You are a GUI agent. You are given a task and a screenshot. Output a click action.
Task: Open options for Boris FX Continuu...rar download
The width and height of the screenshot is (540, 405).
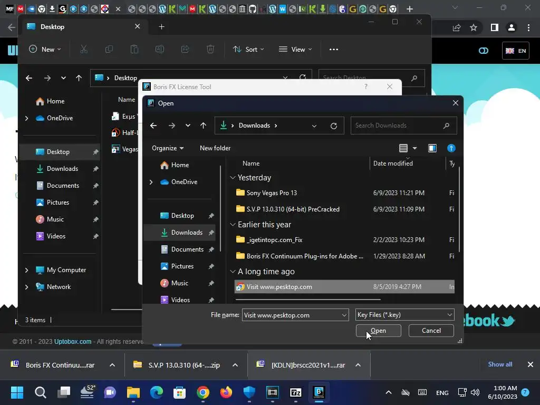[112, 365]
